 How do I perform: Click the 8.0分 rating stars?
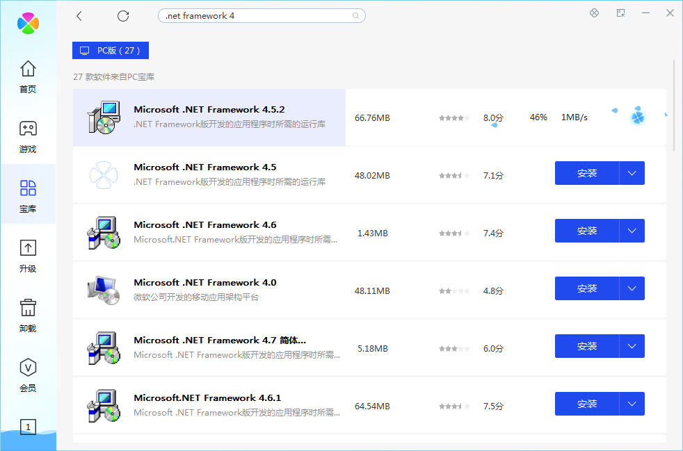pyautogui.click(x=454, y=118)
